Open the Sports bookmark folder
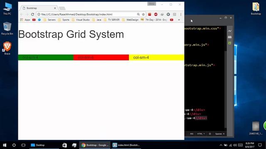 click(64, 20)
